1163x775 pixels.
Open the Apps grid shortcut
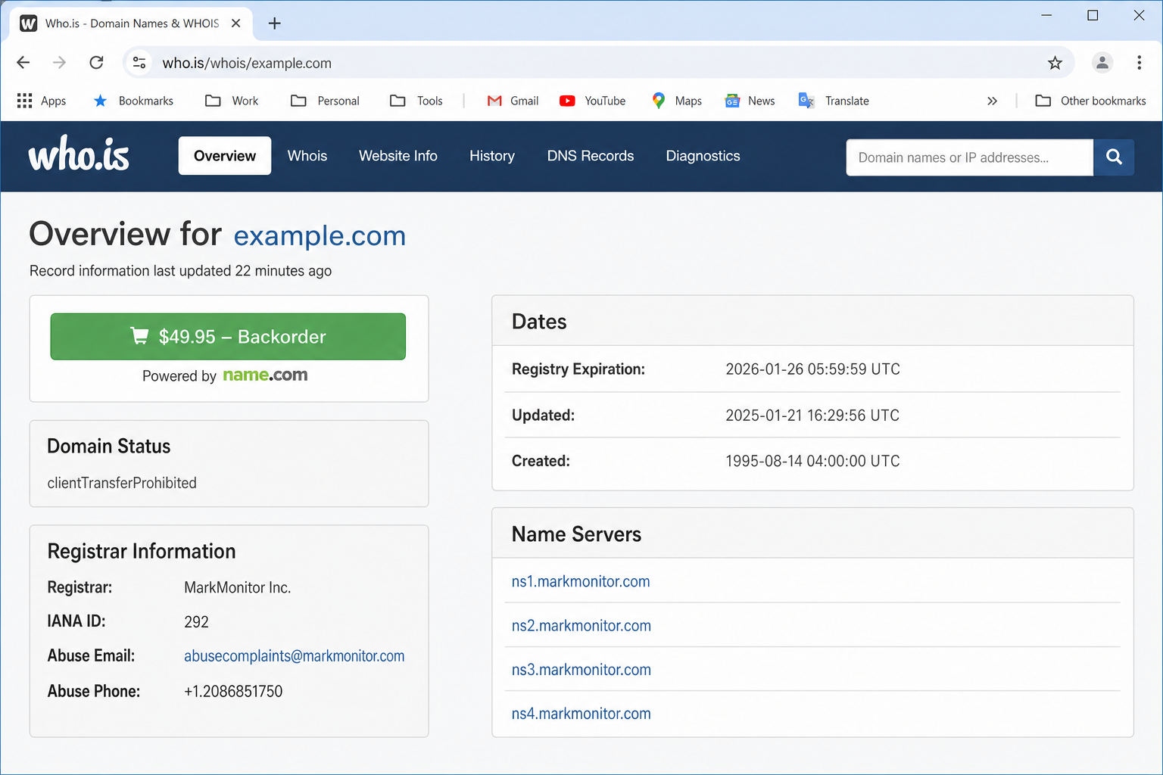coord(42,101)
